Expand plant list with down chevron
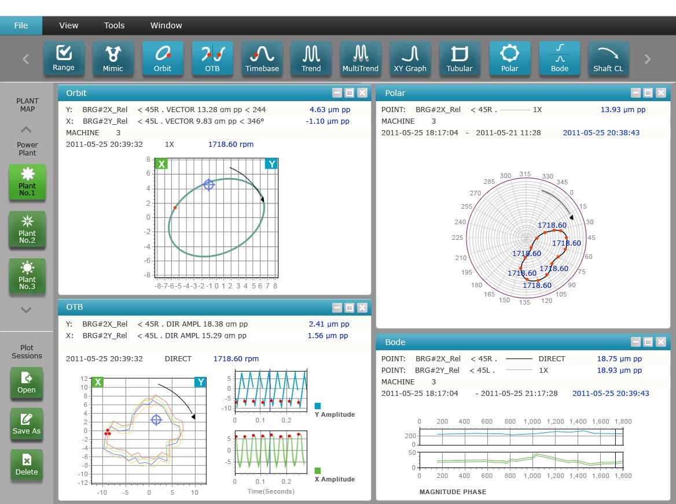Screen dimensions: 676x504 26,309
